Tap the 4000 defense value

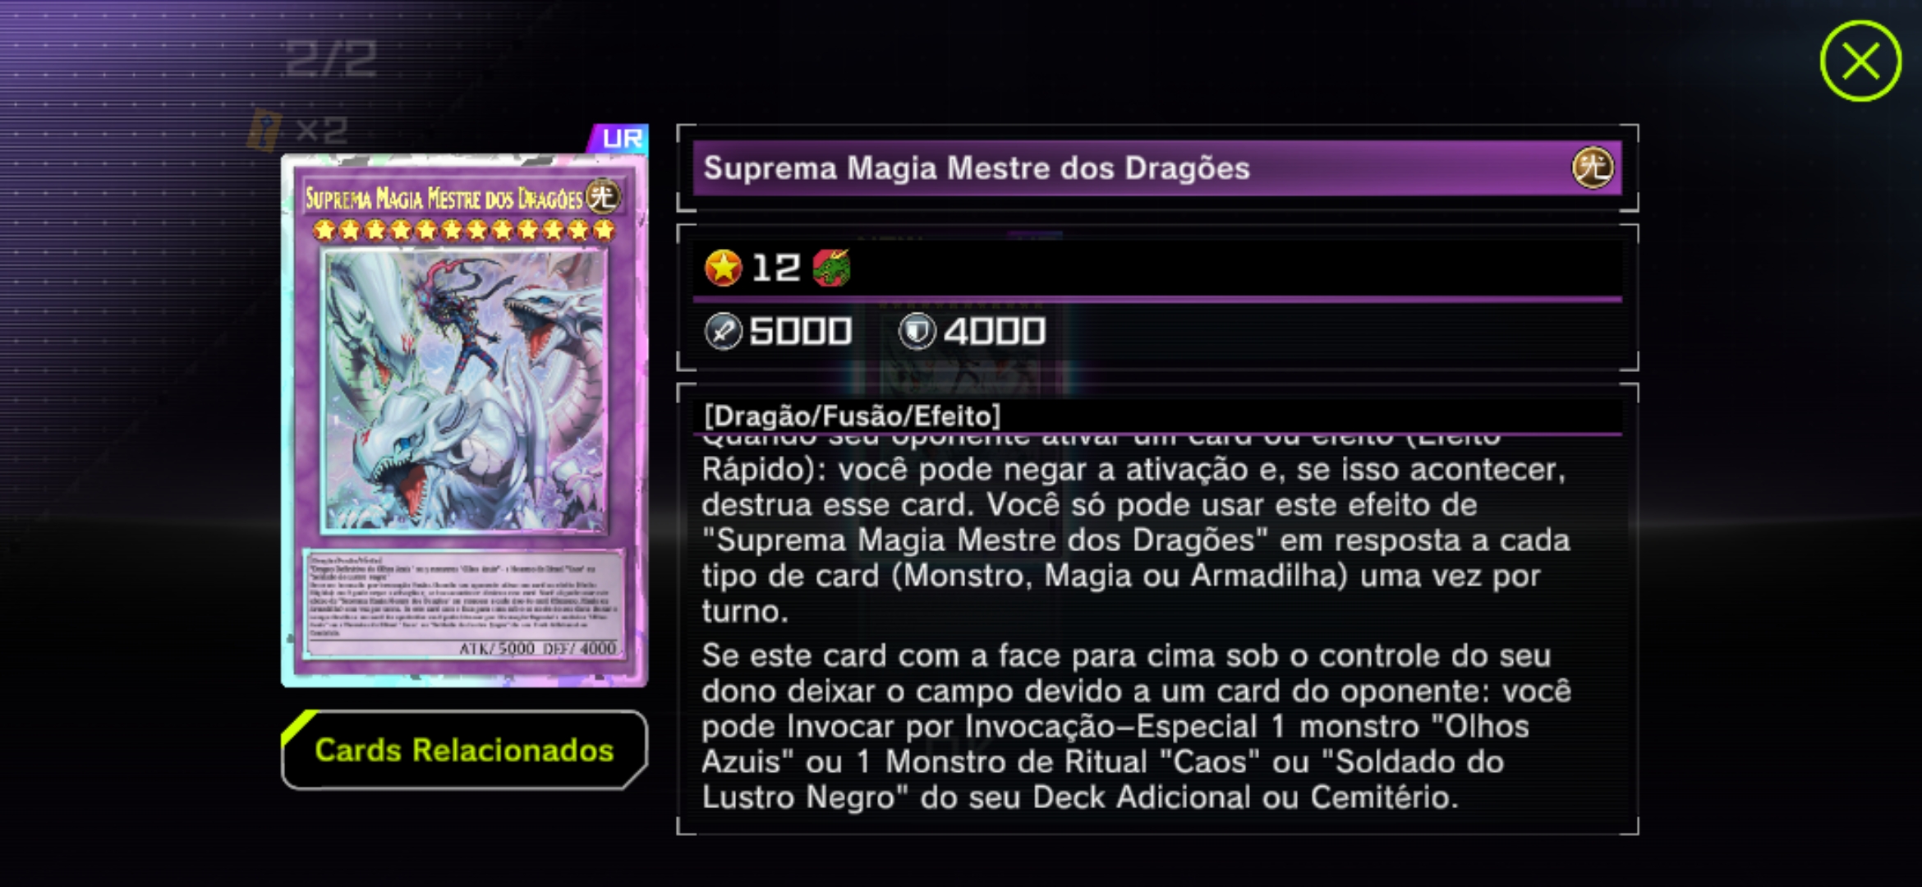click(x=994, y=332)
